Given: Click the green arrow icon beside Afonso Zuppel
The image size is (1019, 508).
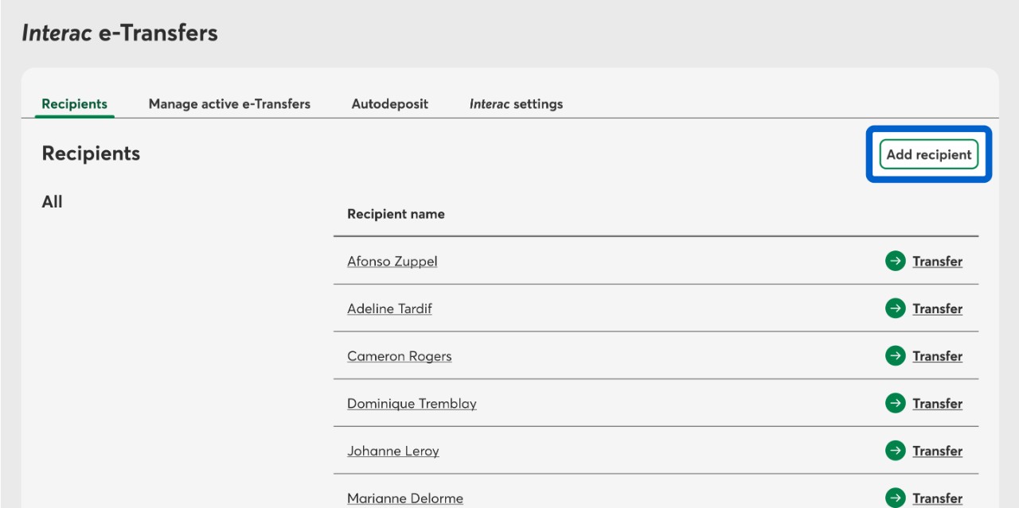Looking at the screenshot, I should click(x=895, y=261).
